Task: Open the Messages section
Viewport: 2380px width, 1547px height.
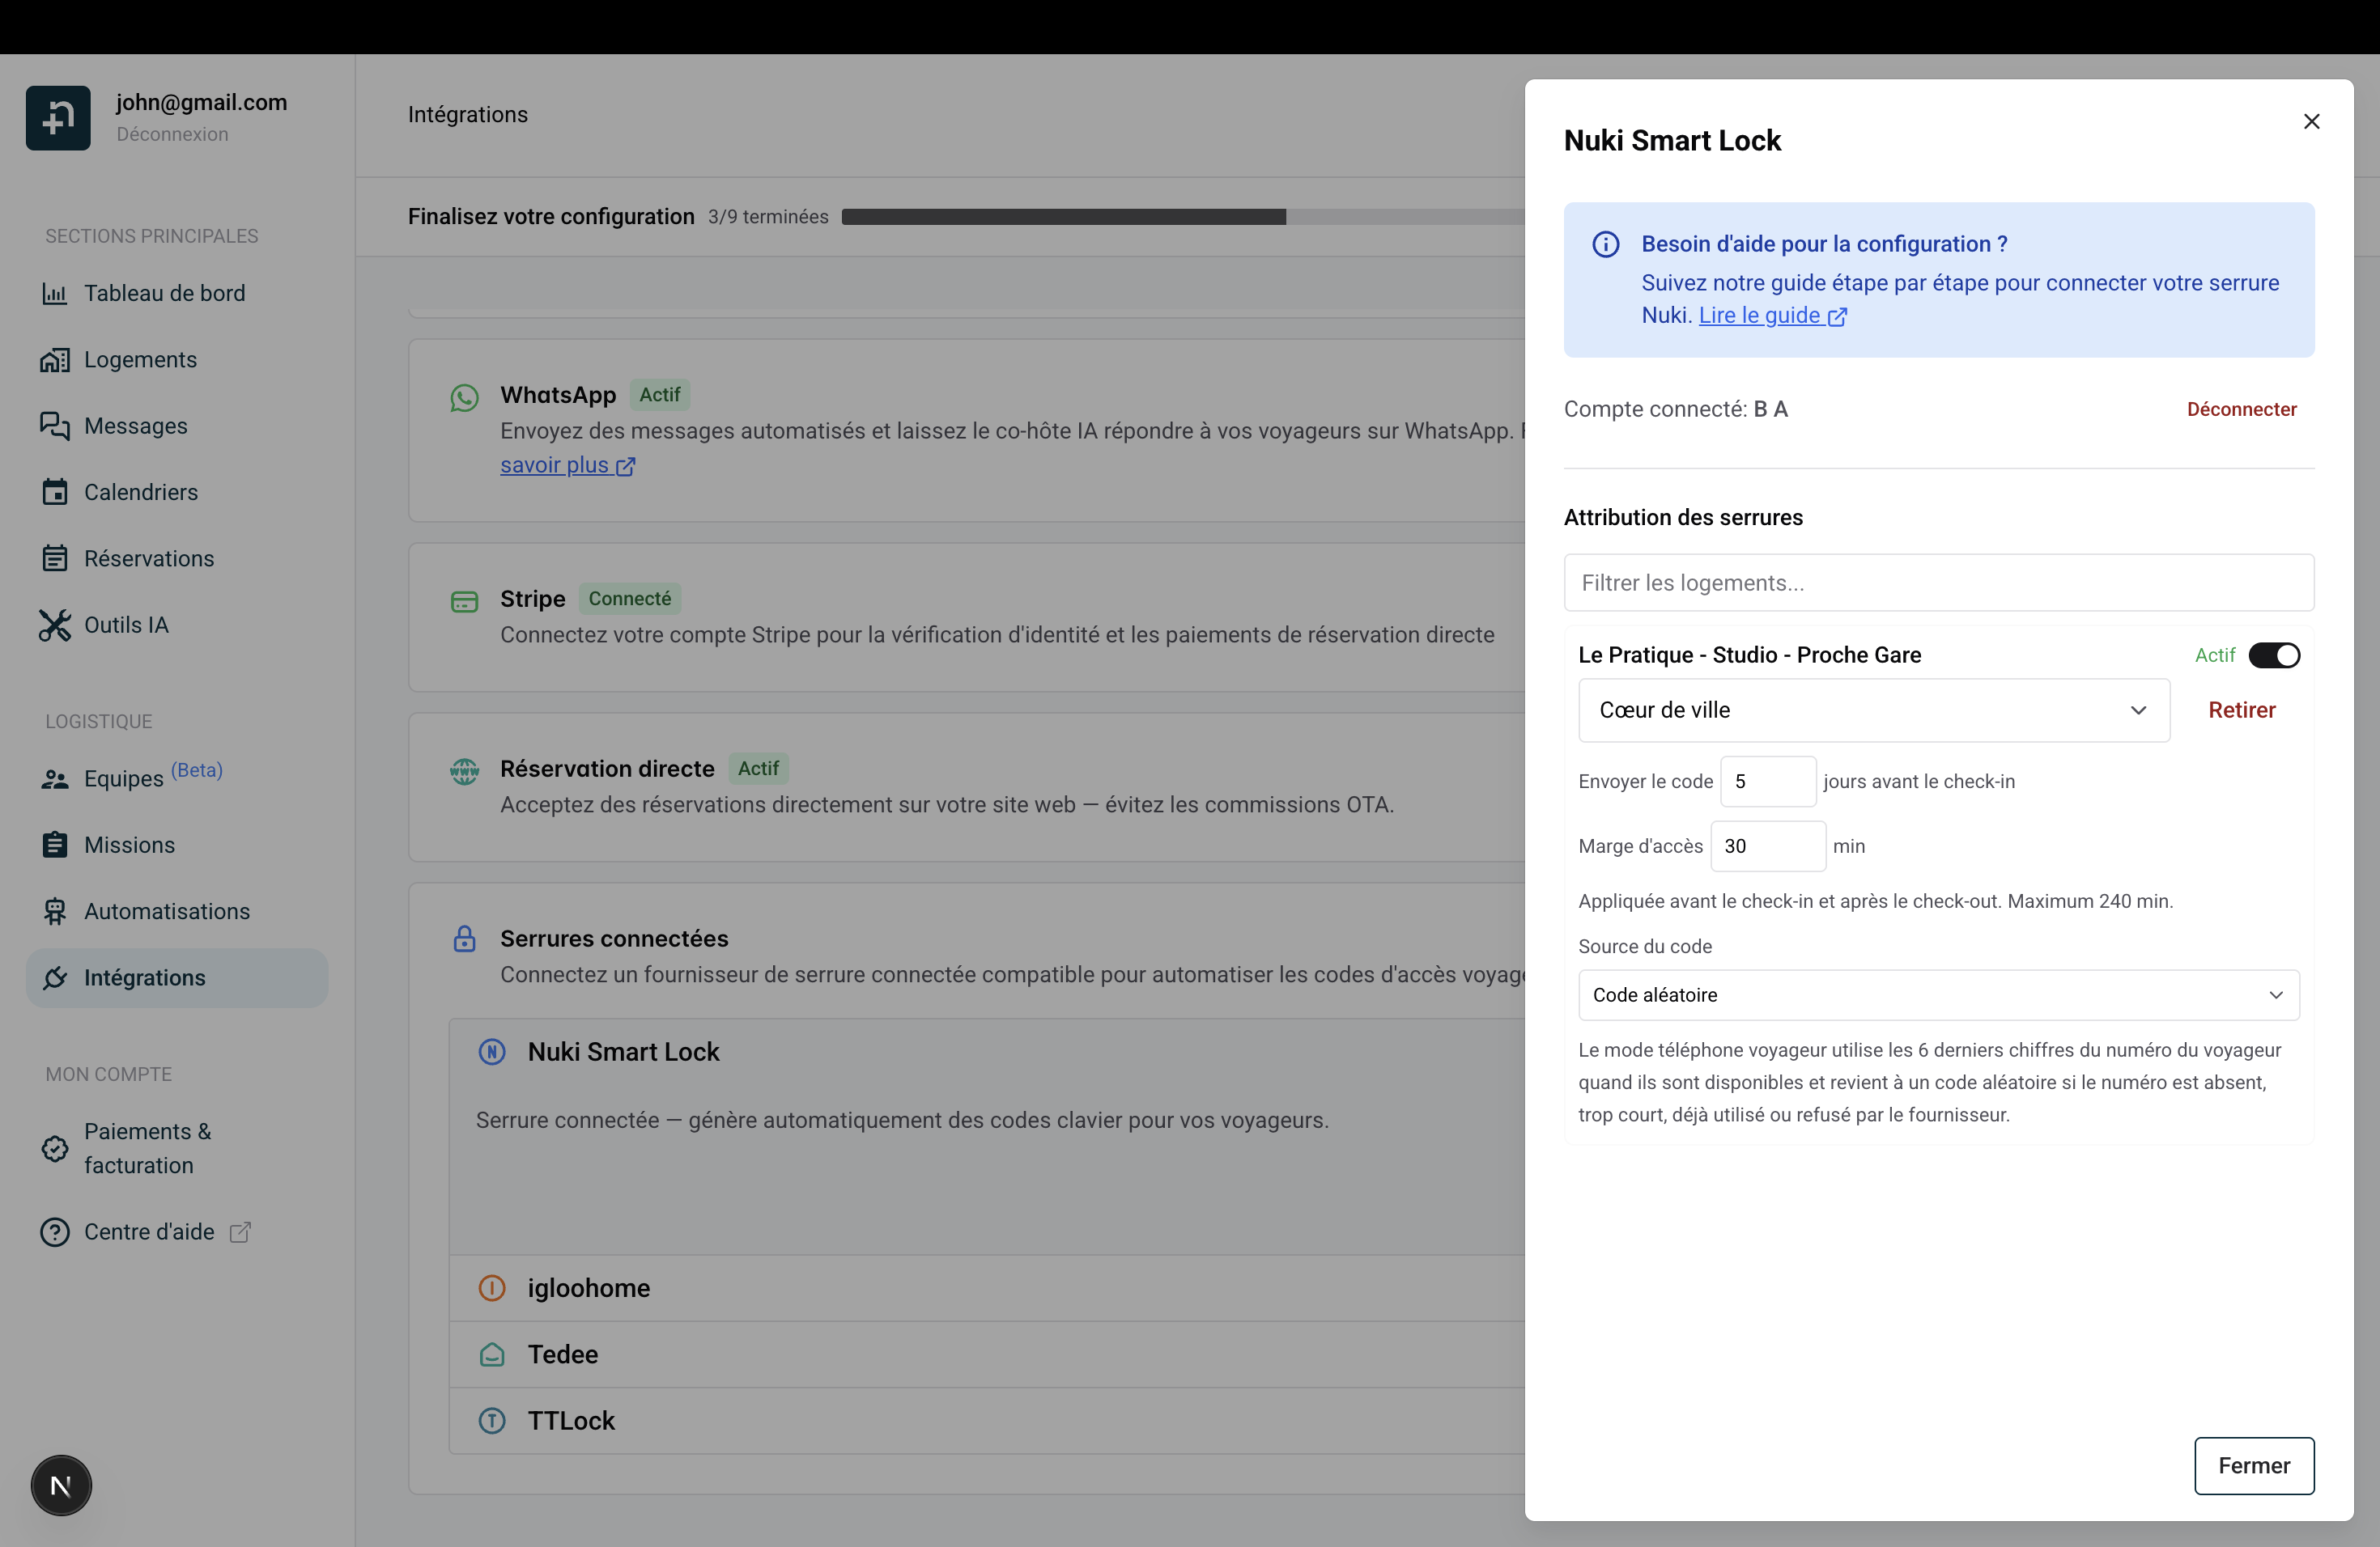Action: (177, 426)
